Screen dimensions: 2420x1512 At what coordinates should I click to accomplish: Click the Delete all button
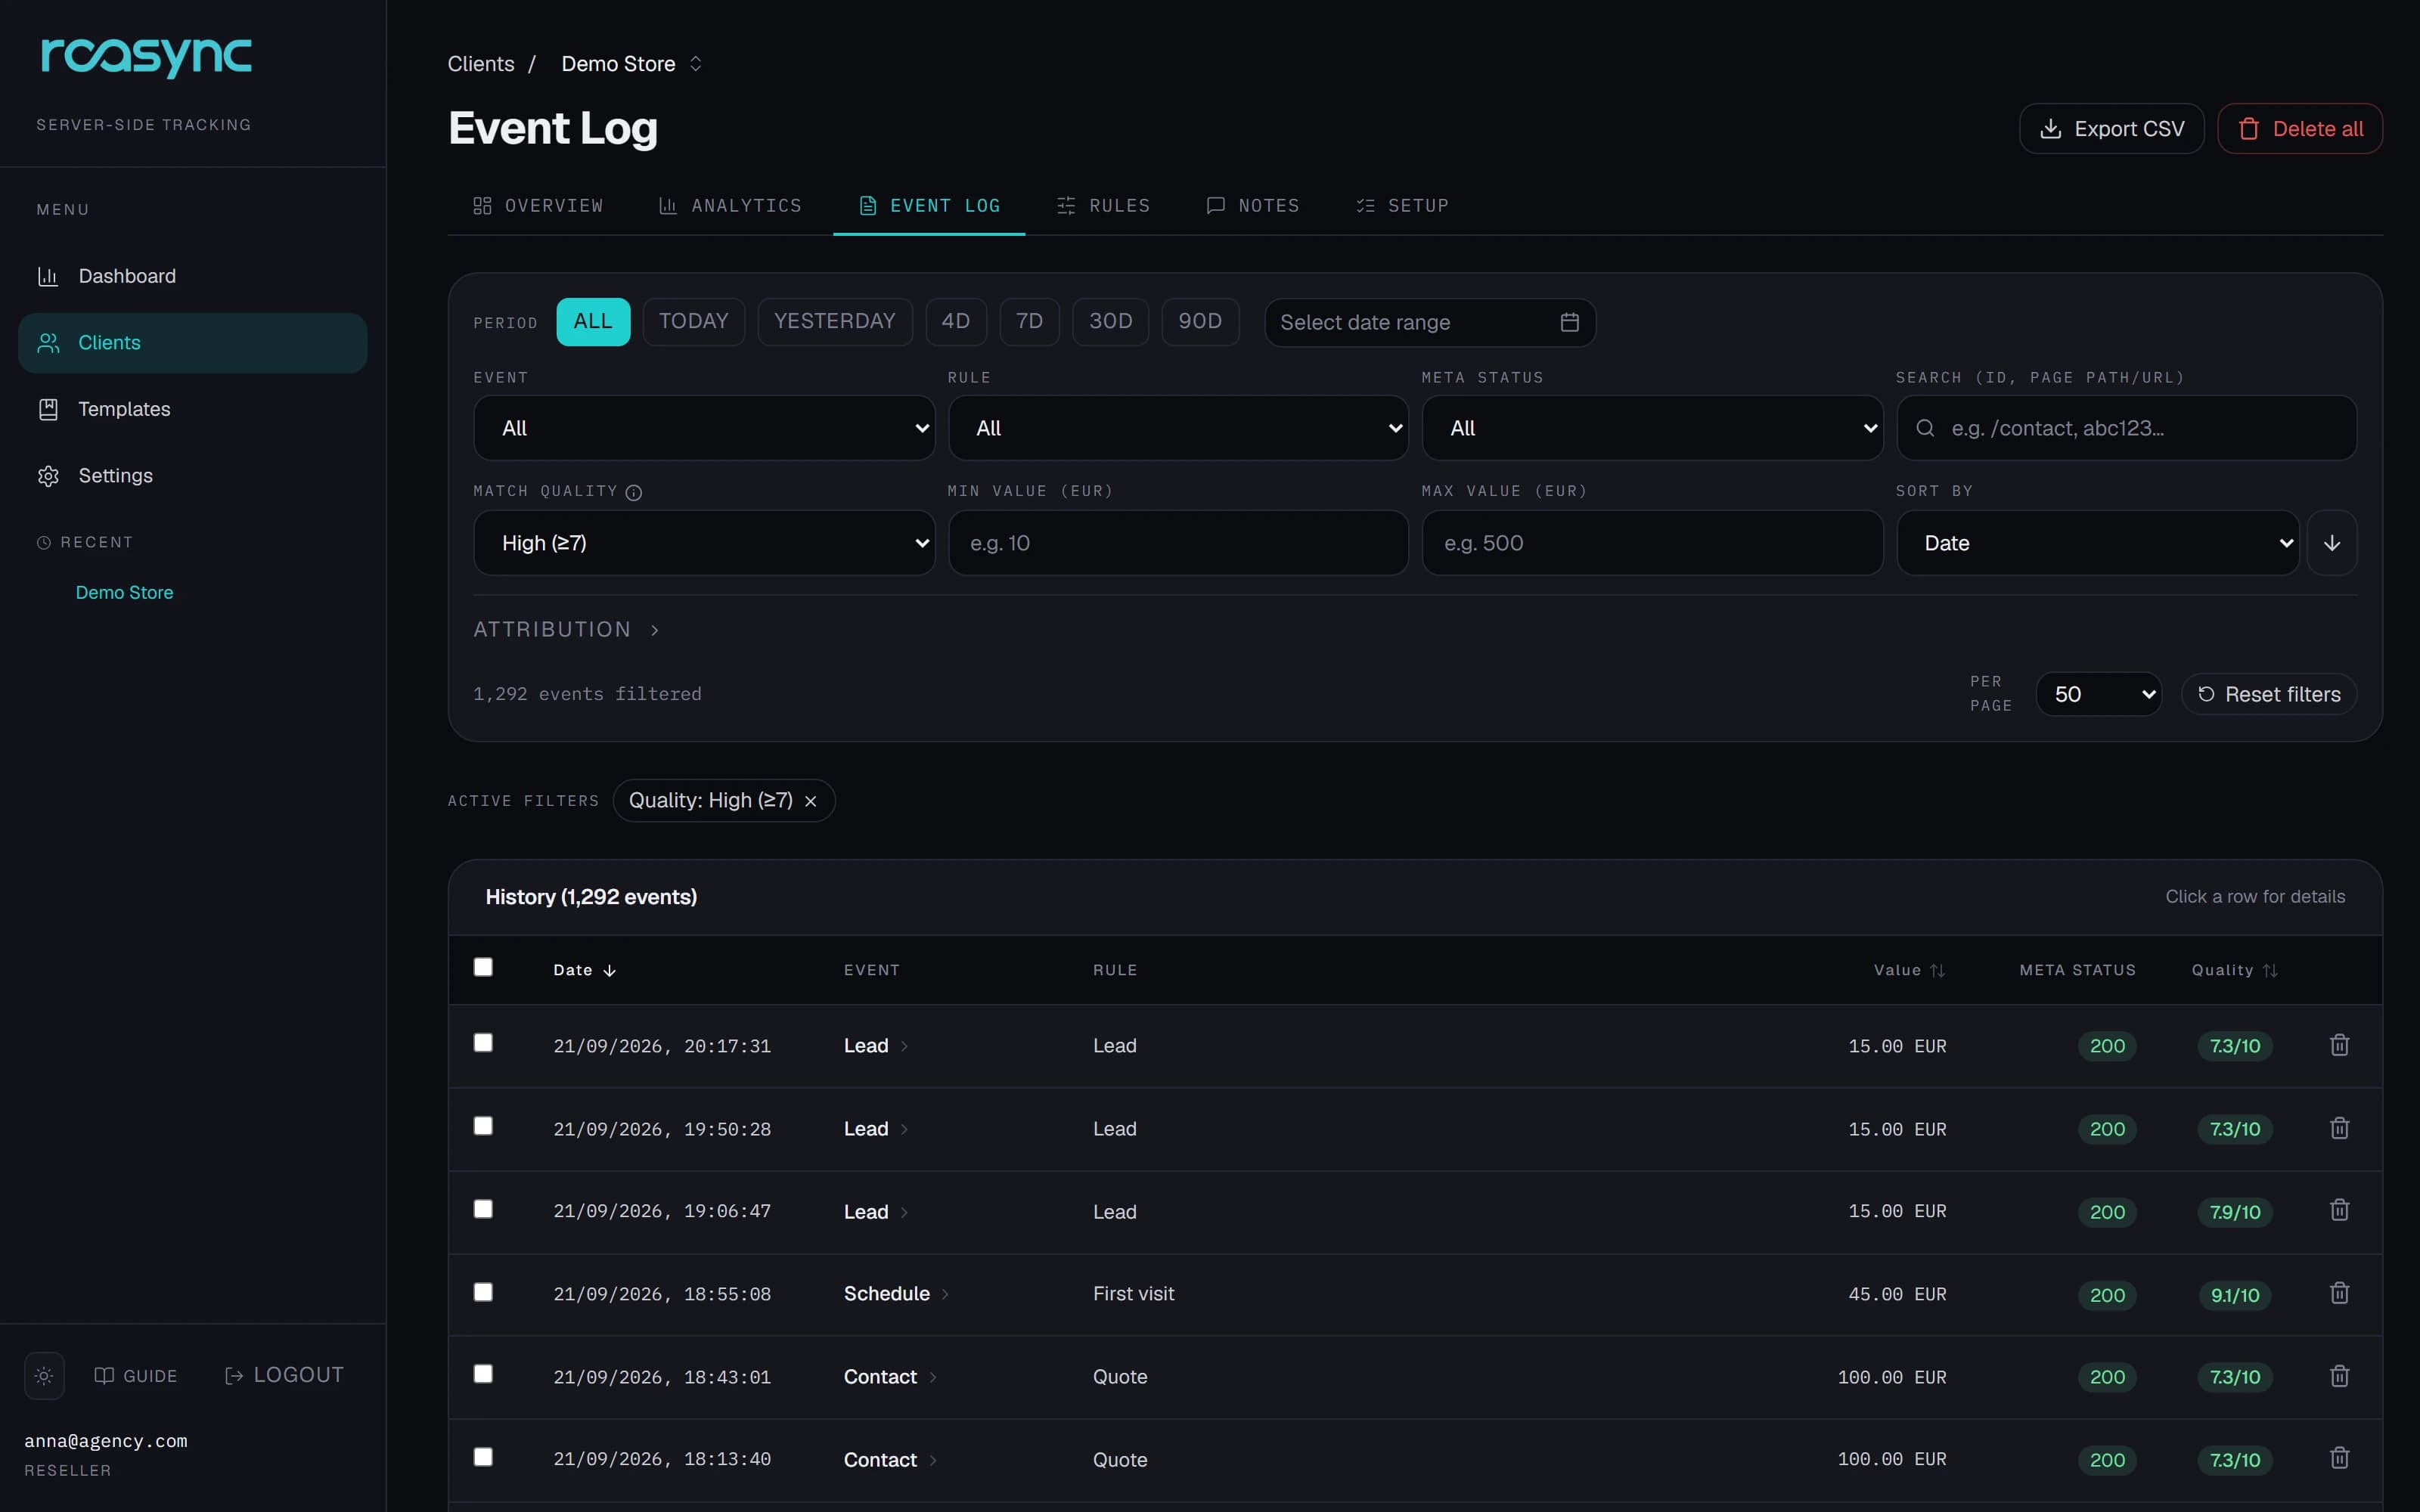point(2299,129)
